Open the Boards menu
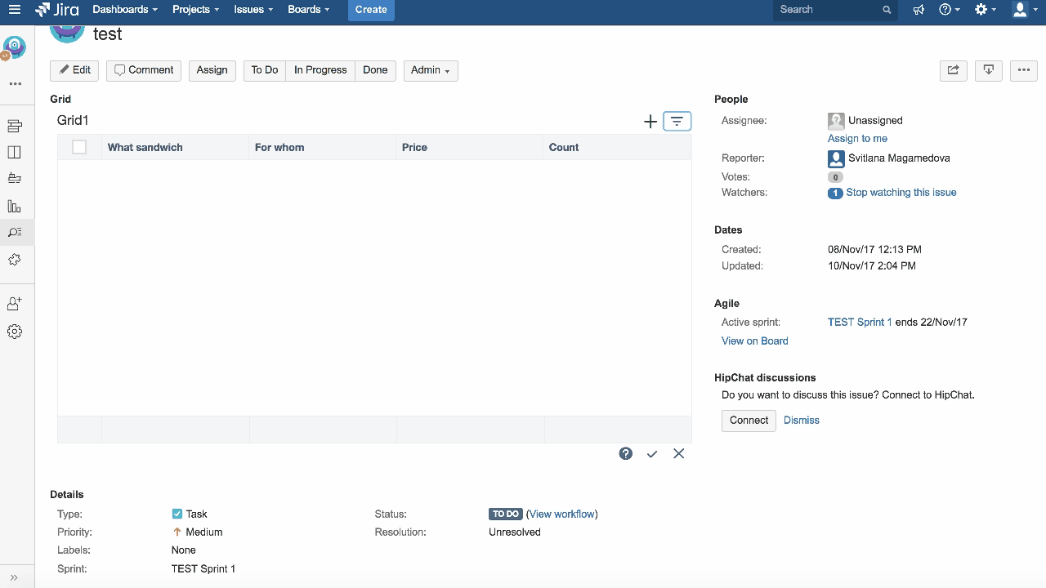1046x588 pixels. (x=305, y=10)
